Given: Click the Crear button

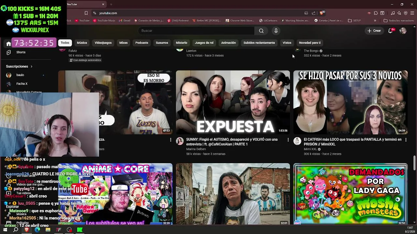Looking at the screenshot, I should [374, 31].
